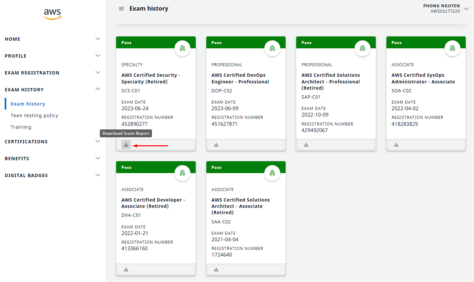Viewport: 474px width, 282px height.
Task: Expand the Home menu section
Action: 98,39
